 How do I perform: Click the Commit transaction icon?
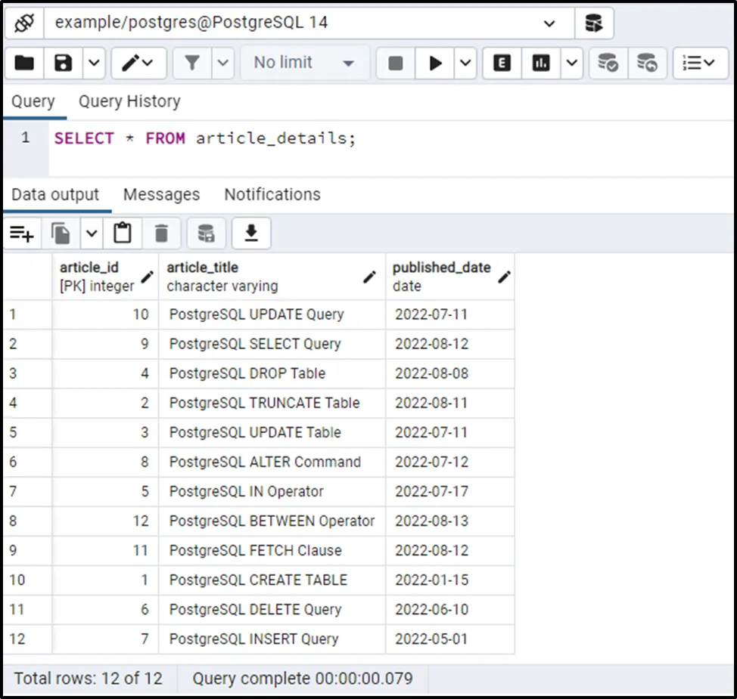click(608, 63)
